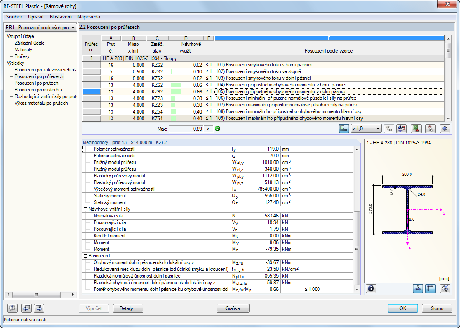The height and width of the screenshot is (328, 460).
Task: Collapse the 'Posouzení' details section
Action: click(86, 256)
